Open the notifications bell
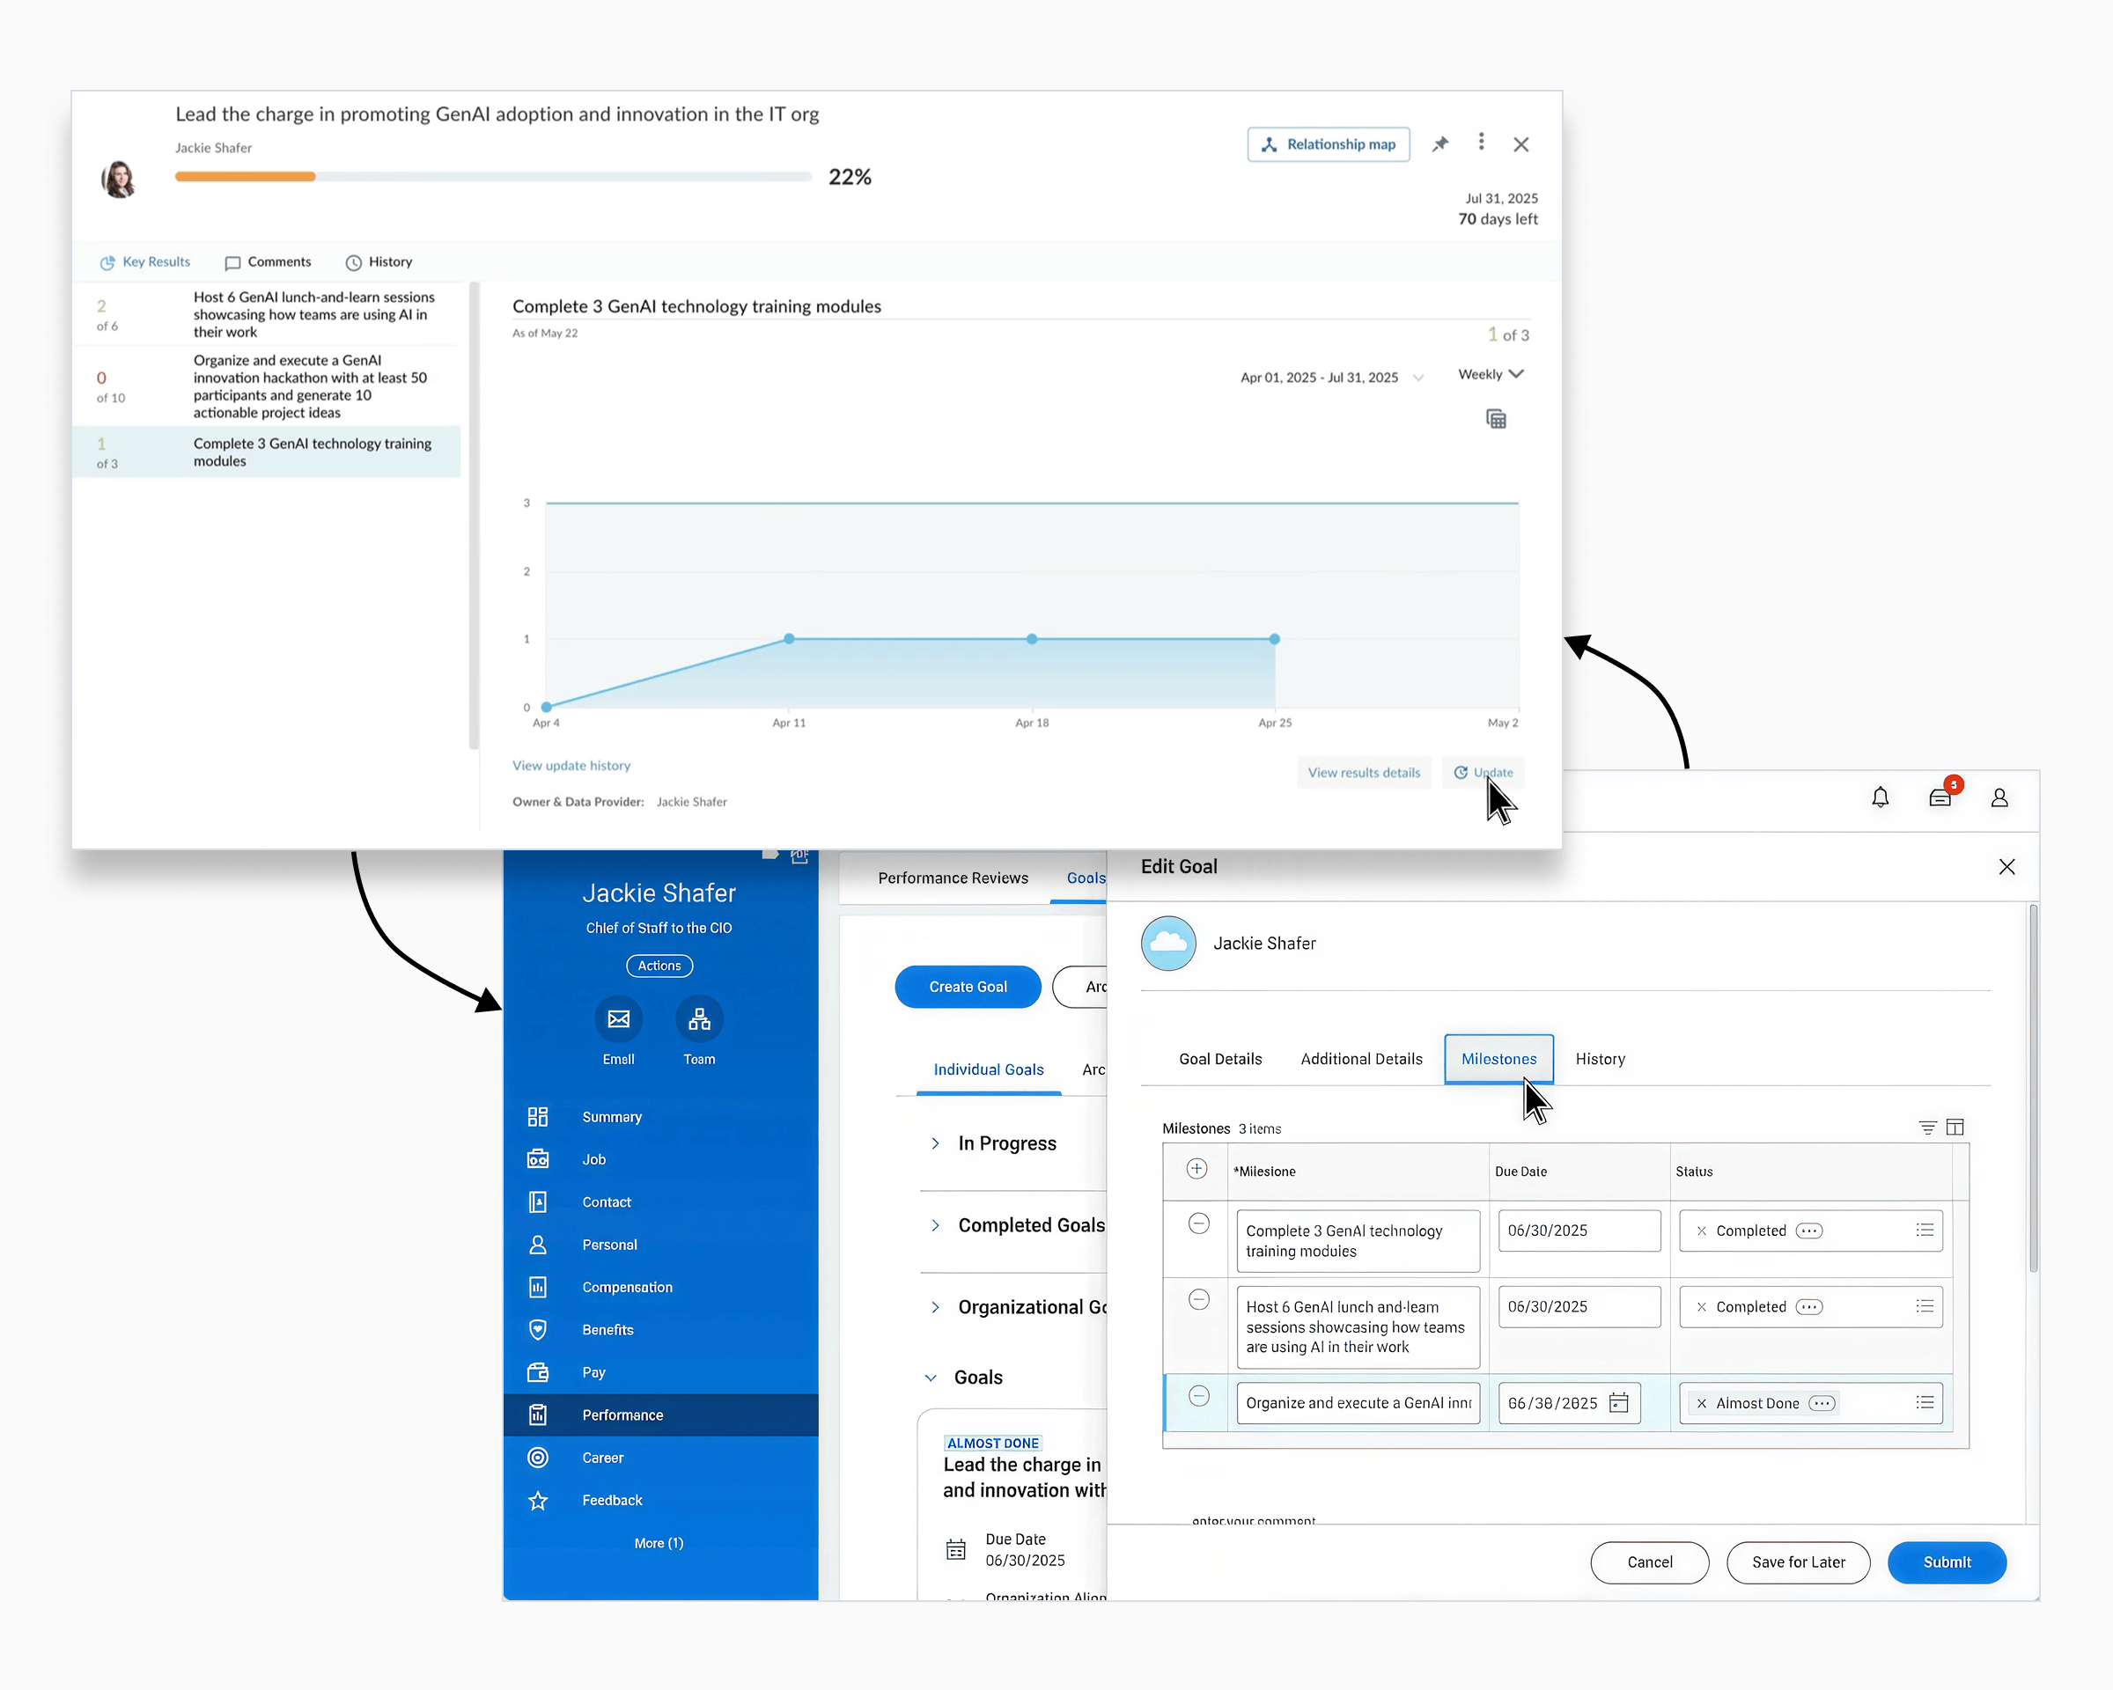The image size is (2113, 1690). pyautogui.click(x=1881, y=797)
